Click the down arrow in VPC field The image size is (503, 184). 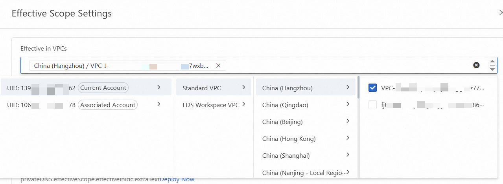pyautogui.click(x=492, y=69)
